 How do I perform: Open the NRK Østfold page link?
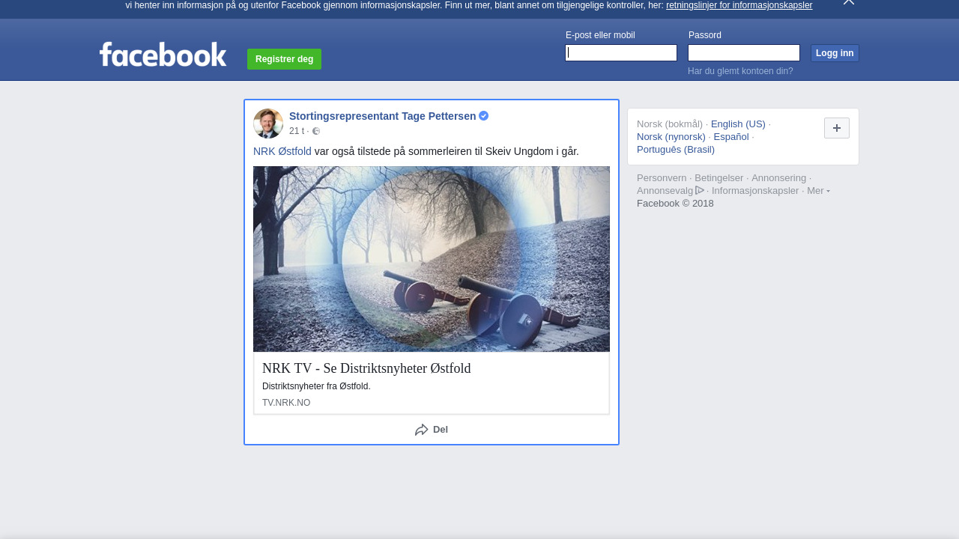pyautogui.click(x=282, y=151)
